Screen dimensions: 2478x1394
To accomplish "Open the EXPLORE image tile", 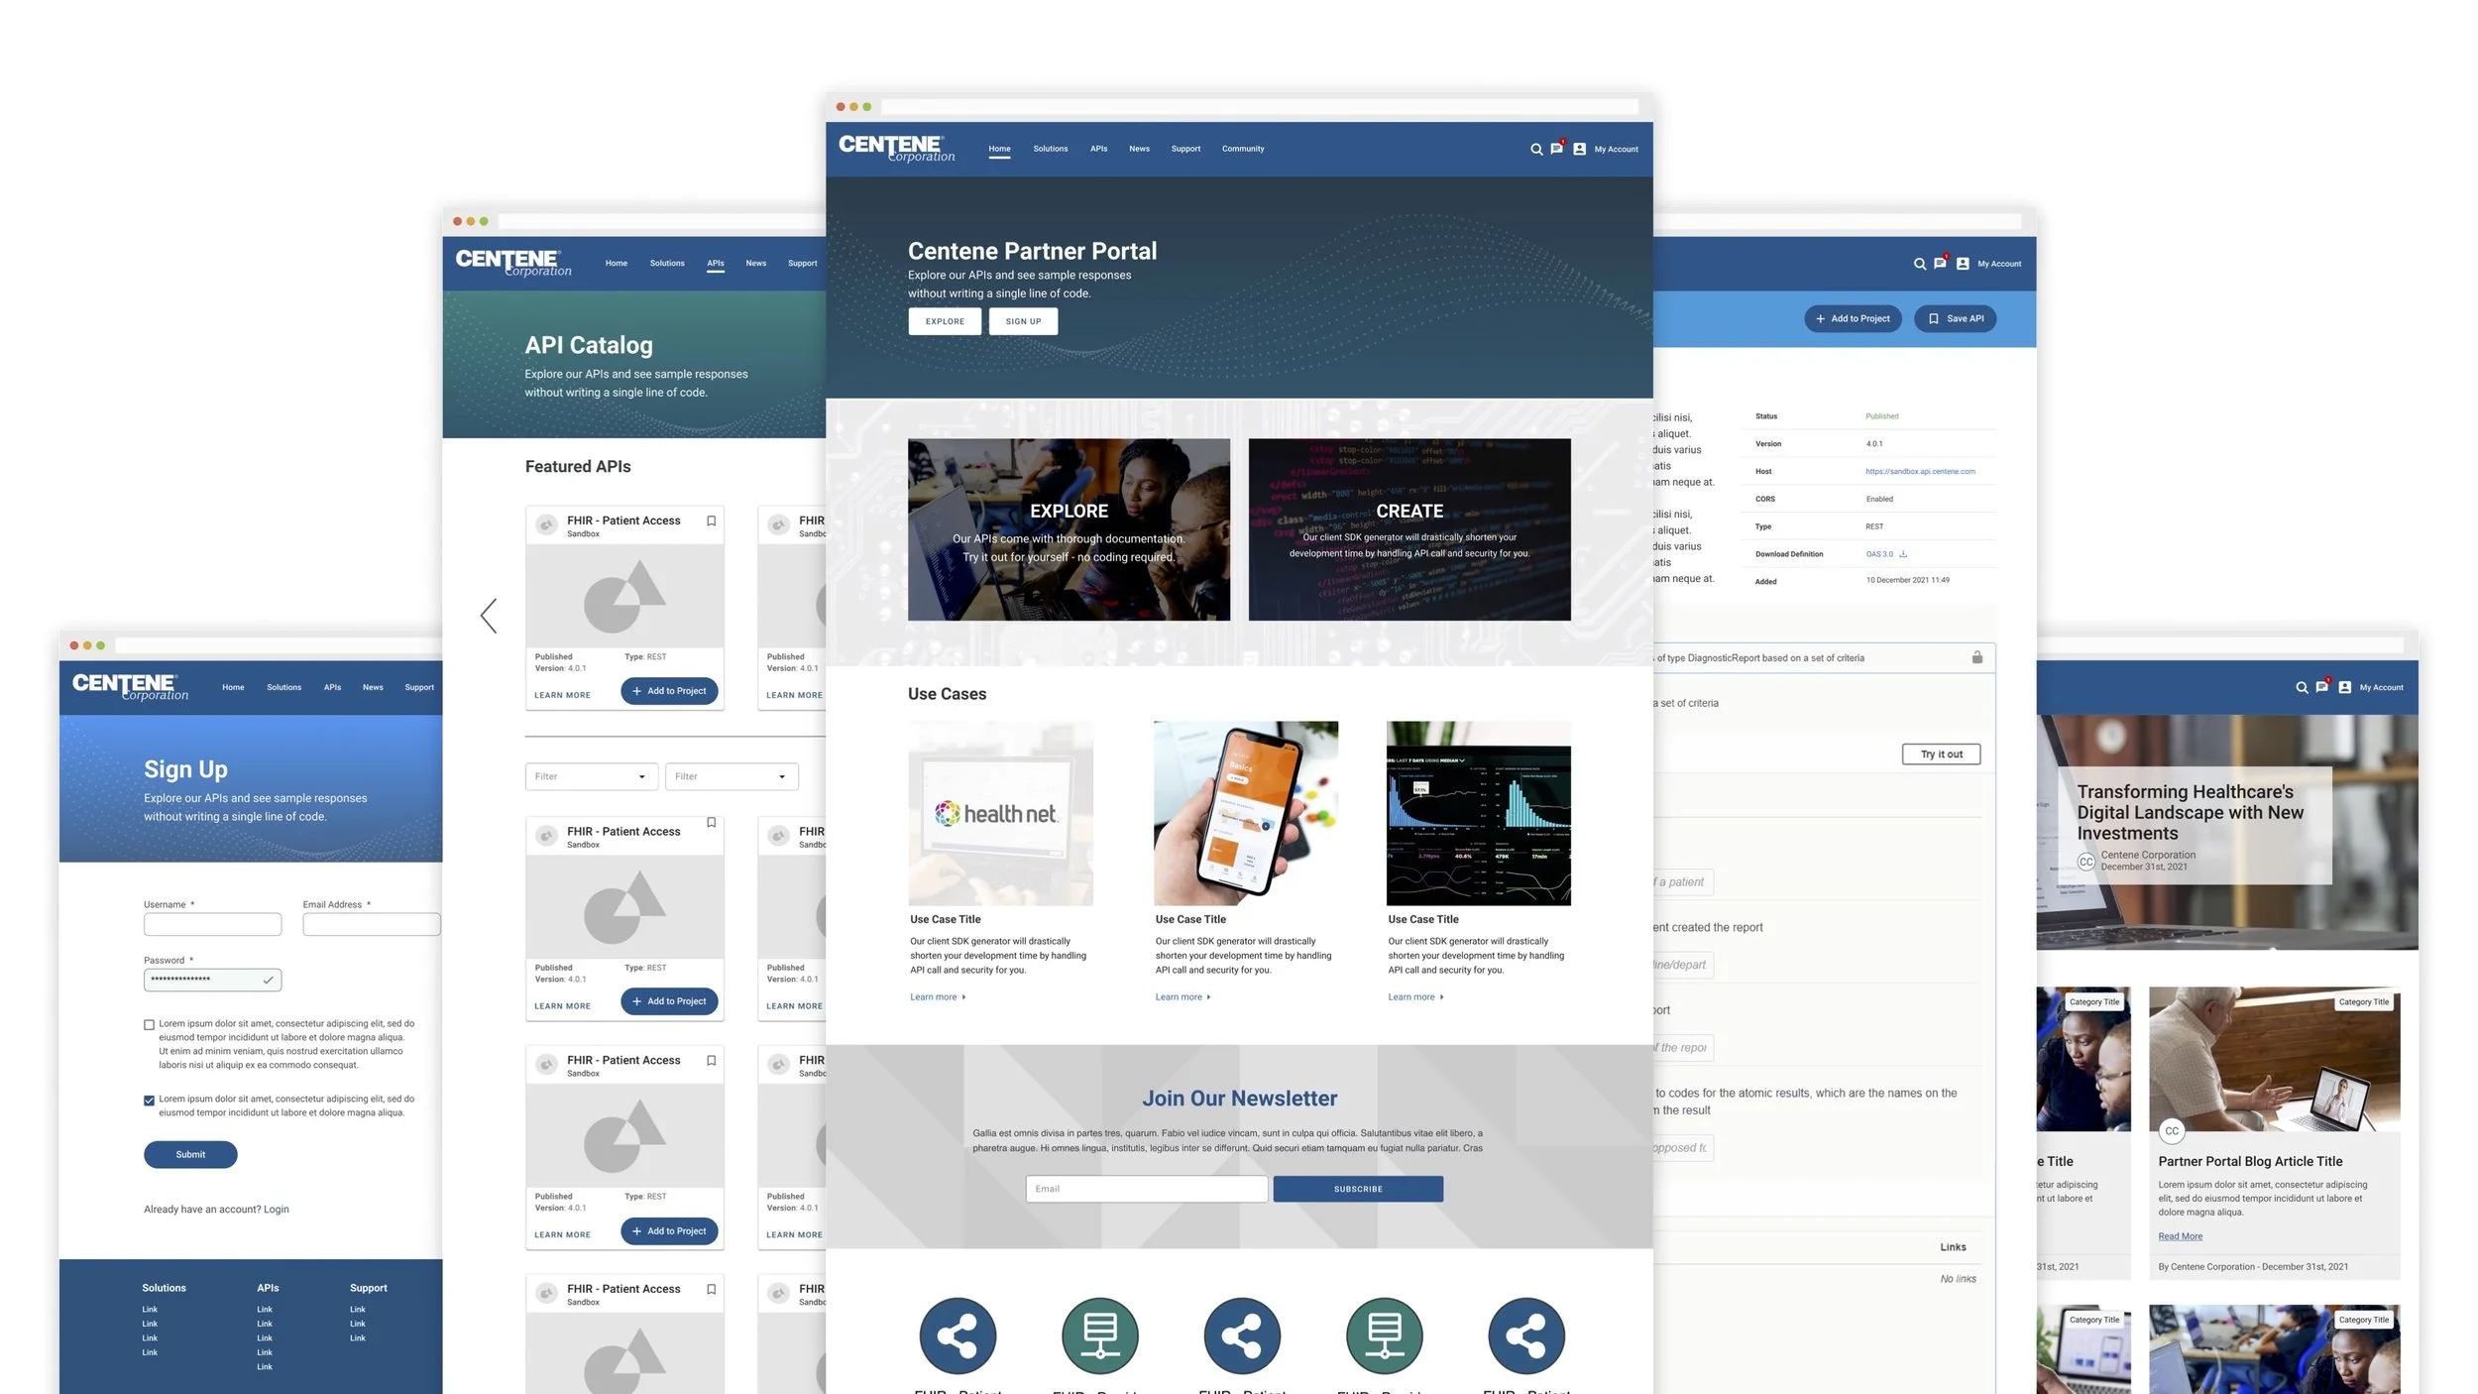I will [x=1068, y=529].
